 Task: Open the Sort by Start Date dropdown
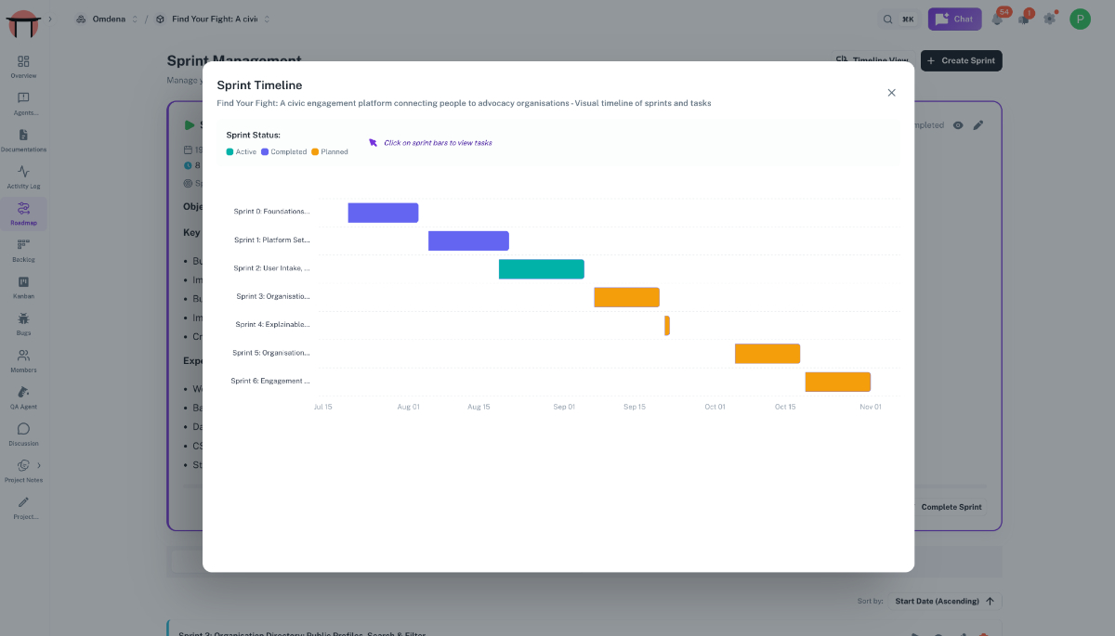coord(944,601)
